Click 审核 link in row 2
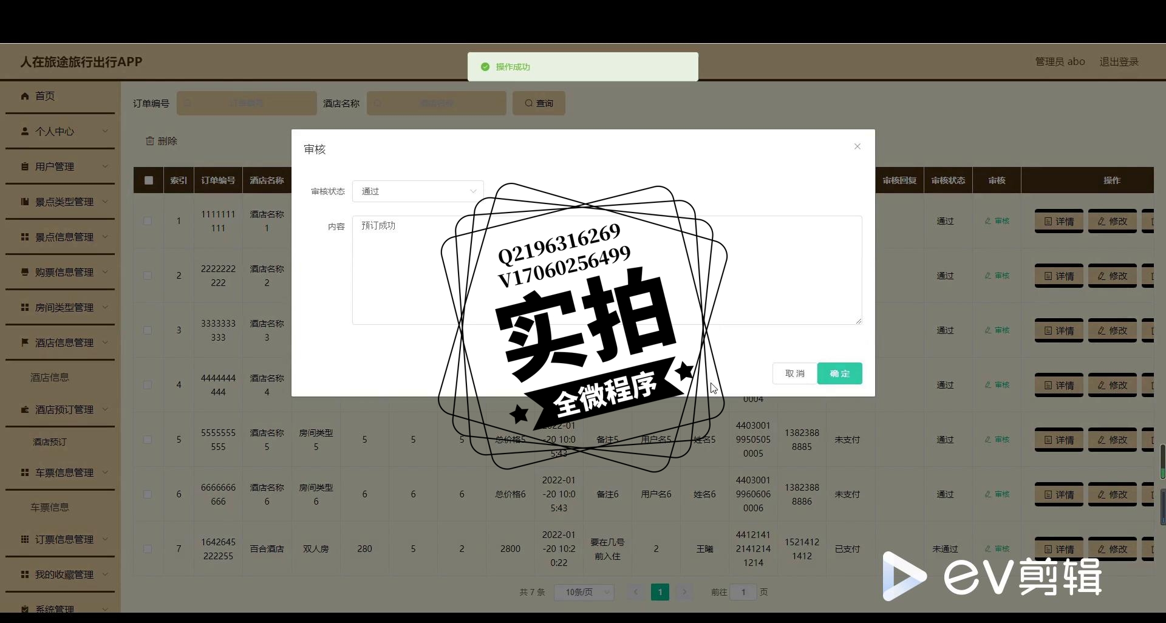Screen dimensions: 1166x623 pyautogui.click(x=997, y=276)
